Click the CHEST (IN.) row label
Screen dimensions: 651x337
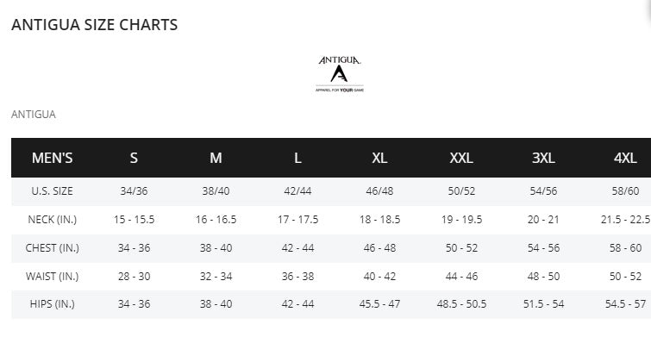(x=53, y=247)
